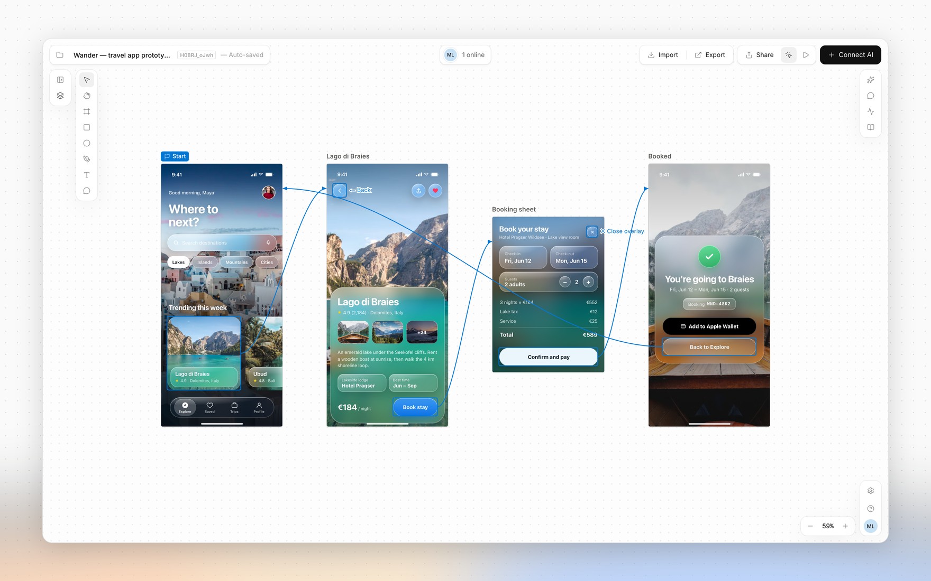This screenshot has width=931, height=581.
Task: Click the Explore tab in app nav
Action: [x=185, y=407]
